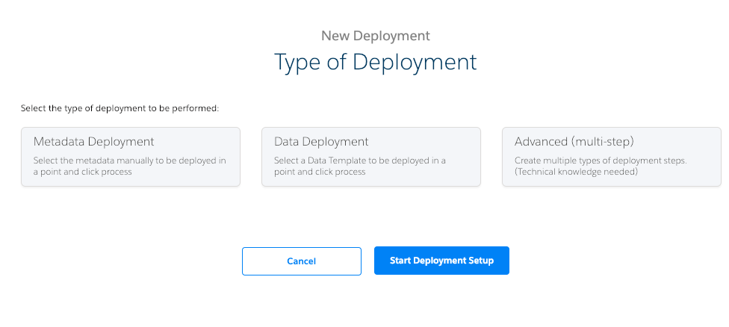The image size is (729, 327).
Task: Start Deployment Setup button
Action: [x=441, y=261]
